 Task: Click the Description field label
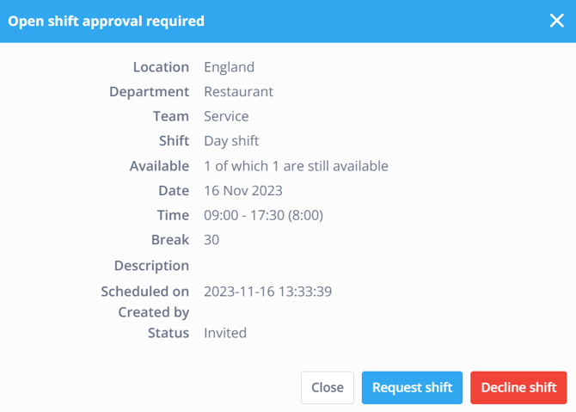tap(151, 266)
